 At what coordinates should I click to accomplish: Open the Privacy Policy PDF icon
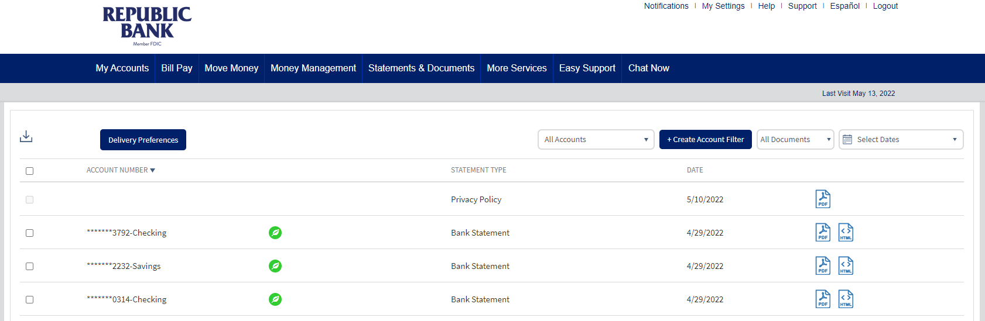tap(823, 199)
